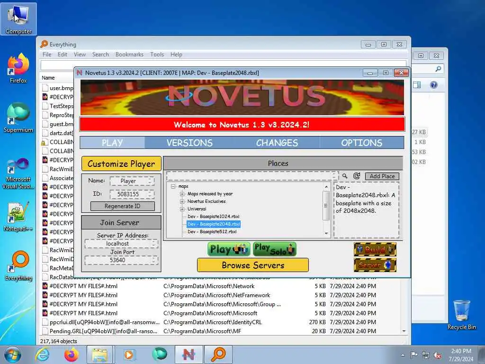
Task: Click the Add Place button
Action: tap(382, 176)
